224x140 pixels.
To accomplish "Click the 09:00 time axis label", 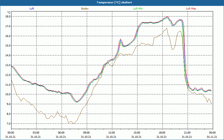I will [87, 133].
